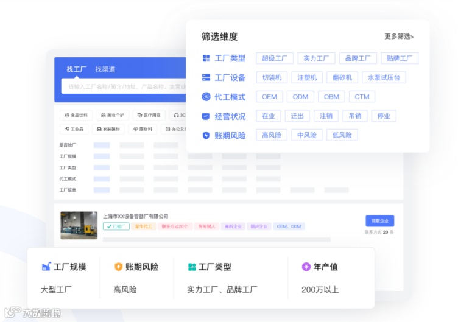The image size is (458, 322).
Task: Click the factory search input field
Action: point(124,86)
